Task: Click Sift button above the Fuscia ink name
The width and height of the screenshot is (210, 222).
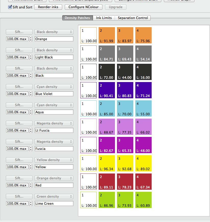Action: click(19, 141)
